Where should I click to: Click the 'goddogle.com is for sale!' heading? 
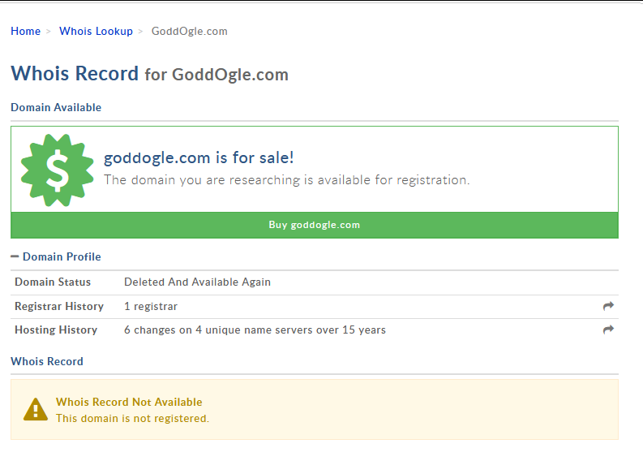point(199,157)
